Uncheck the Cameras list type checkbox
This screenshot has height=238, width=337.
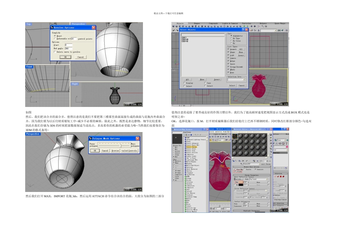pyautogui.click(x=228, y=58)
